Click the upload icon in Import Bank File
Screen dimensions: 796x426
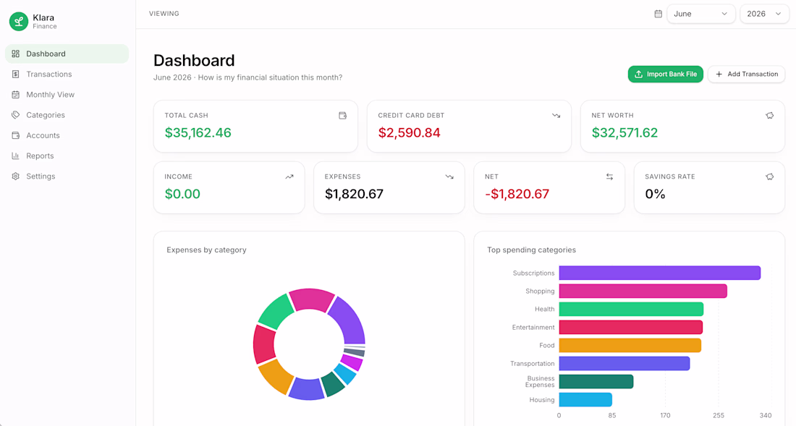(x=639, y=74)
